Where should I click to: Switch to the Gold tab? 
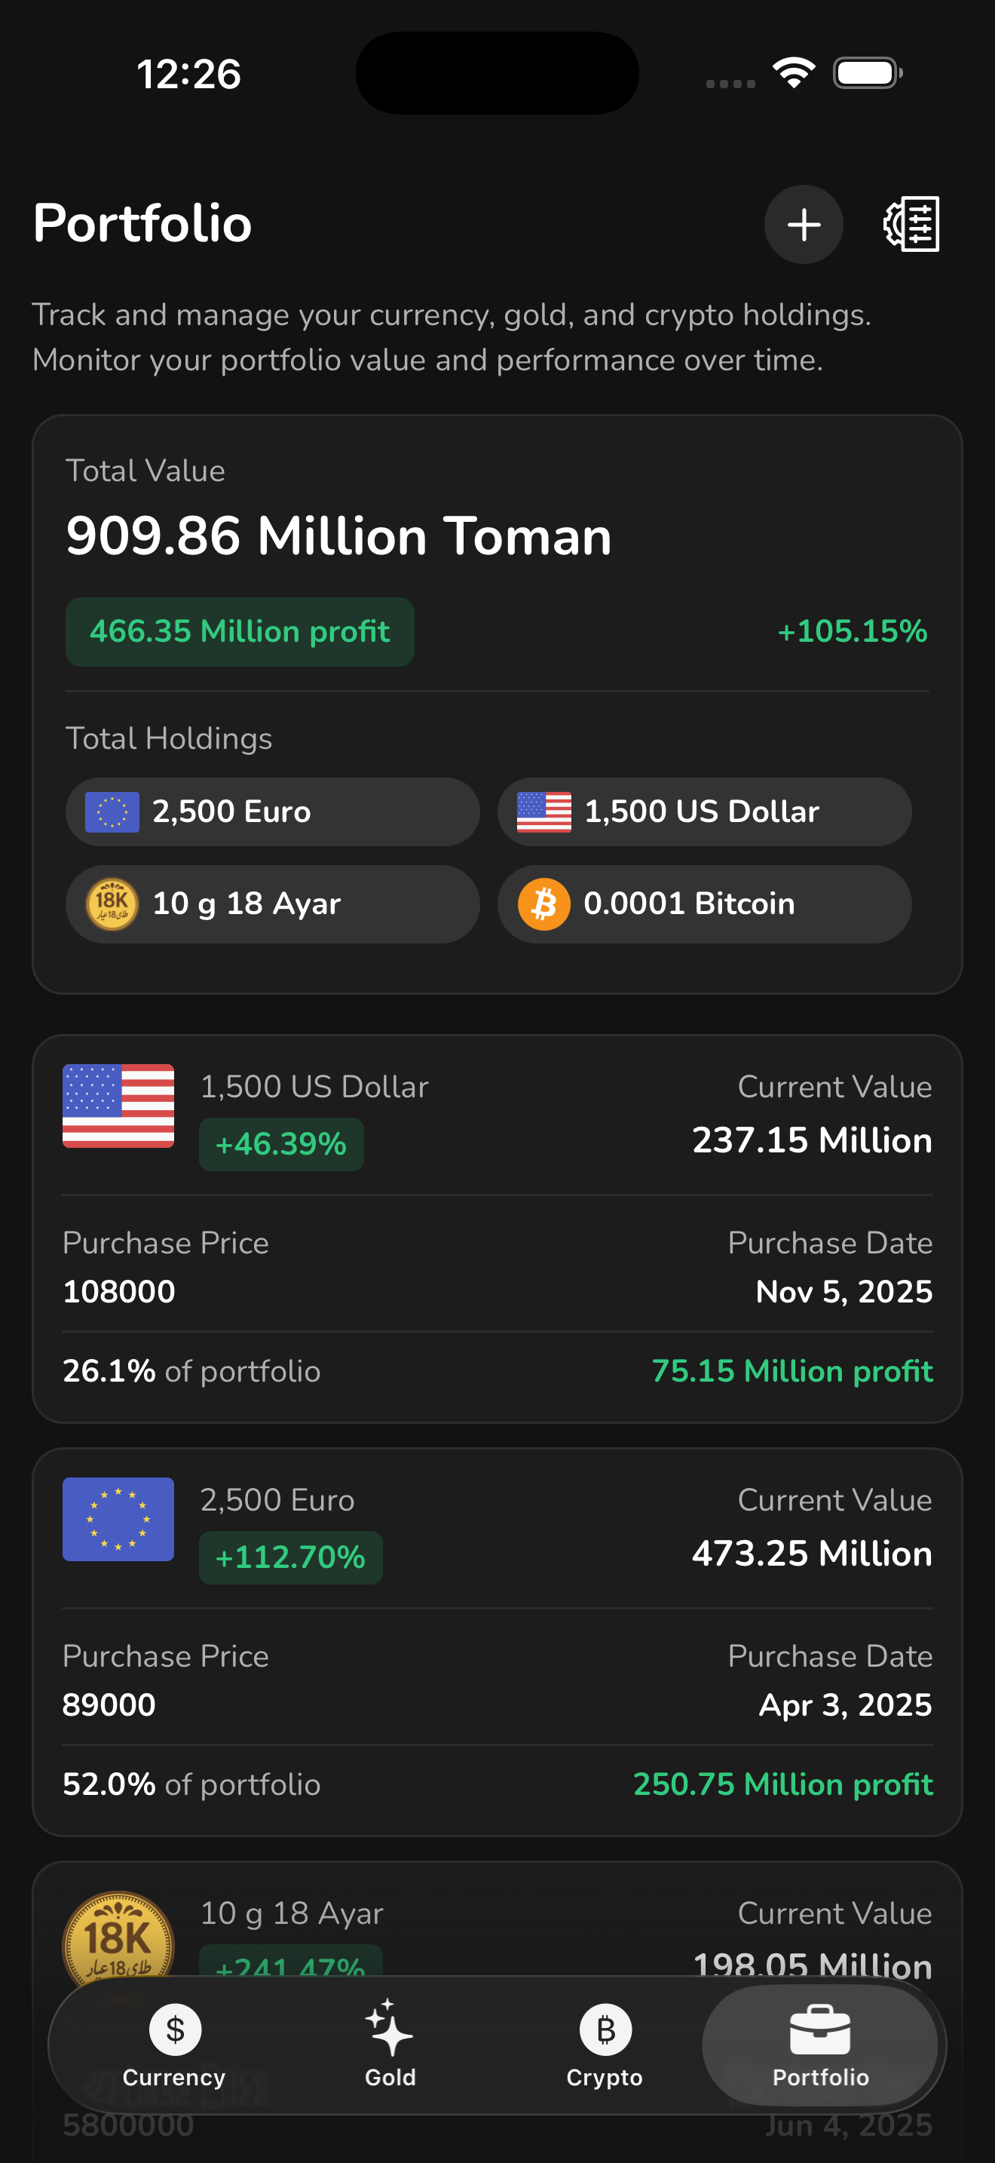[x=390, y=2045]
